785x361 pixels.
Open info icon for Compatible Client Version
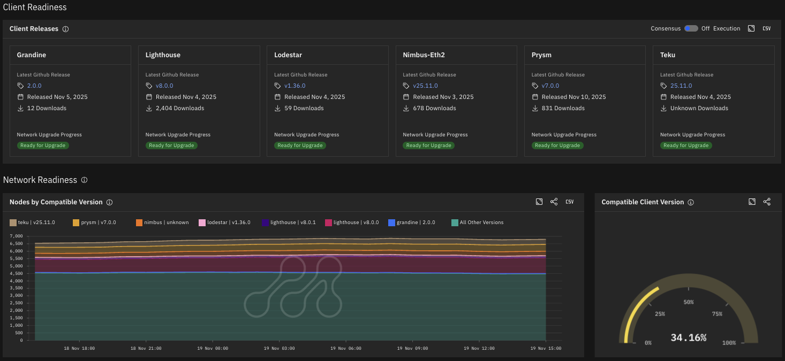pyautogui.click(x=691, y=202)
